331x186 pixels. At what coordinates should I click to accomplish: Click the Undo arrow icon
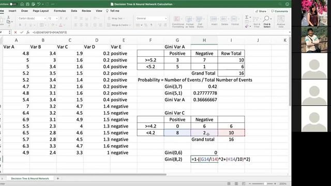(x=39, y=4)
